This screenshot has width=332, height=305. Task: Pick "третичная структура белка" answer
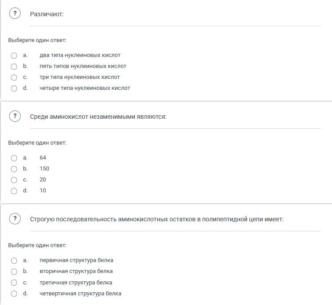(14, 283)
